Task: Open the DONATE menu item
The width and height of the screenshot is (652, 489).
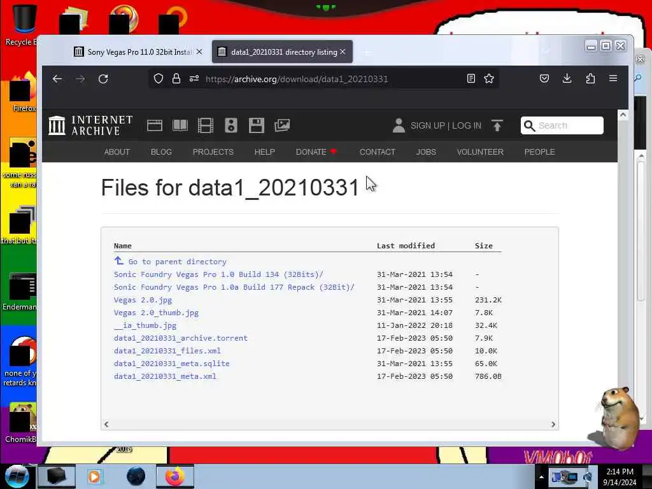Action: tap(316, 152)
